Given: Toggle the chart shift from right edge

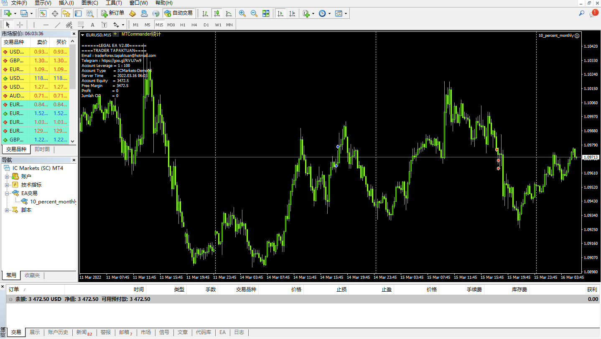Looking at the screenshot, I should pyautogui.click(x=293, y=13).
